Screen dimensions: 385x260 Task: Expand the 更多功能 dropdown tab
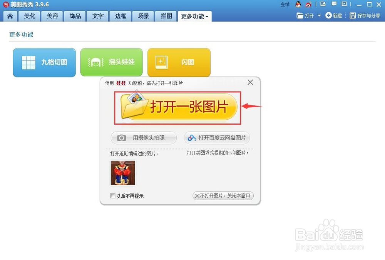(195, 16)
